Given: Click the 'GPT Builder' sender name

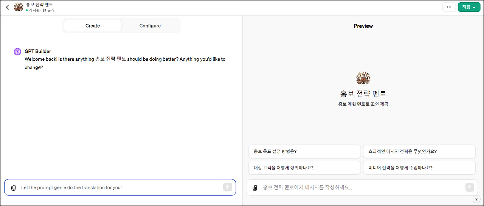Looking at the screenshot, I should tap(38, 51).
